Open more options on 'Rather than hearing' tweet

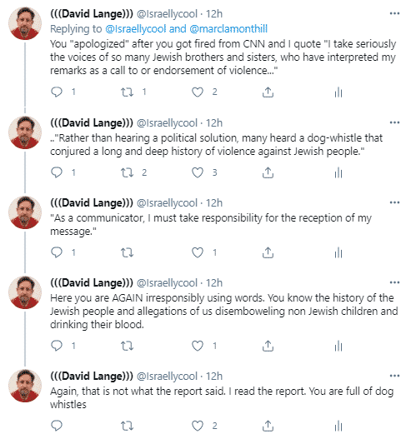[x=394, y=122]
